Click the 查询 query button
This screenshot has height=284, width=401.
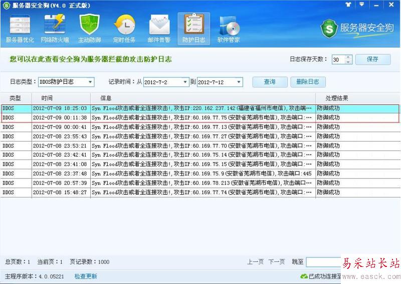click(270, 82)
